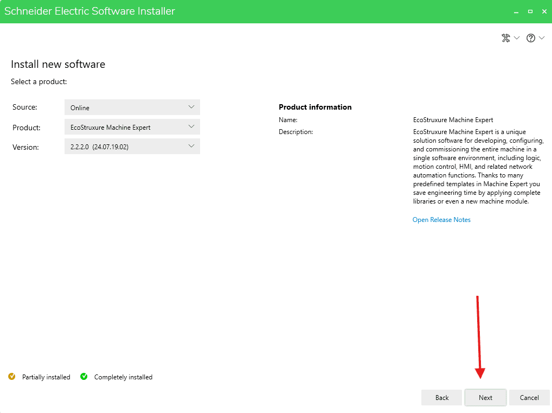Screen dimensions: 552x413
Task: Click the Select a product label
Action: click(38, 81)
